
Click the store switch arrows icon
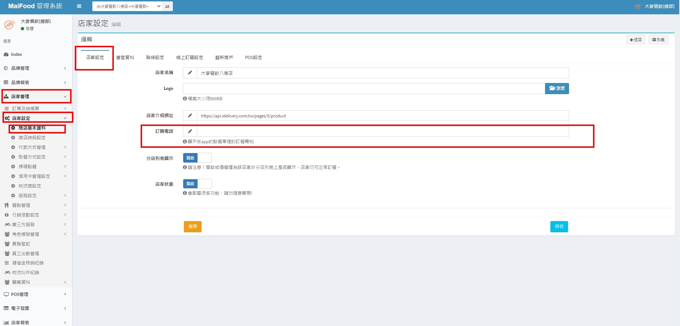point(167,6)
